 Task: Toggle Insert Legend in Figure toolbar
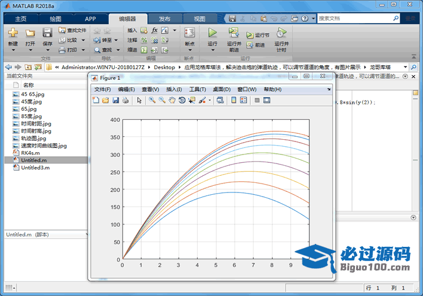(x=244, y=100)
